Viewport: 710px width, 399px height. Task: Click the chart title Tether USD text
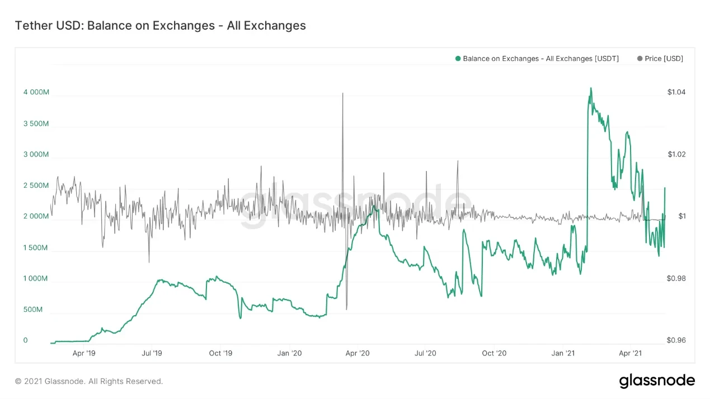click(160, 26)
